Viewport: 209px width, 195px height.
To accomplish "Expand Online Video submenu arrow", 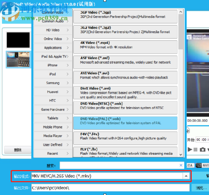I will click(67, 39).
